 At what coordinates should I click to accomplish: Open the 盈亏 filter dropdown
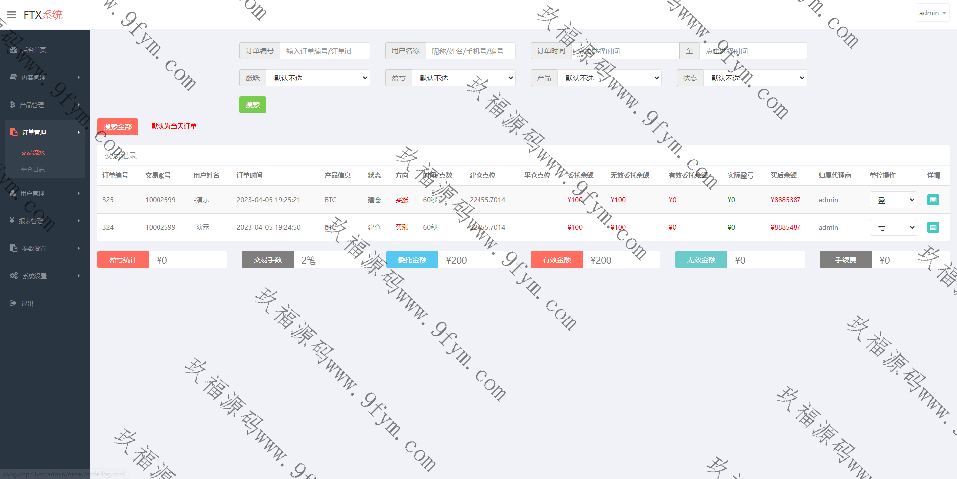[x=464, y=78]
